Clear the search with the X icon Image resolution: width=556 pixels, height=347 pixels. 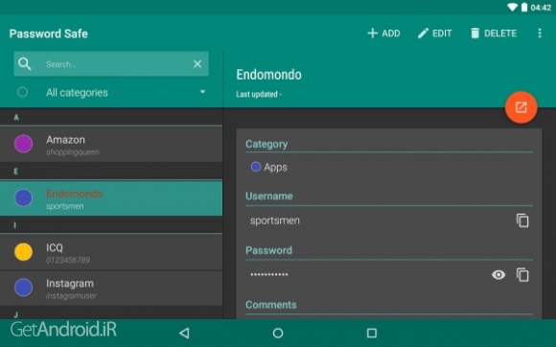pyautogui.click(x=197, y=64)
